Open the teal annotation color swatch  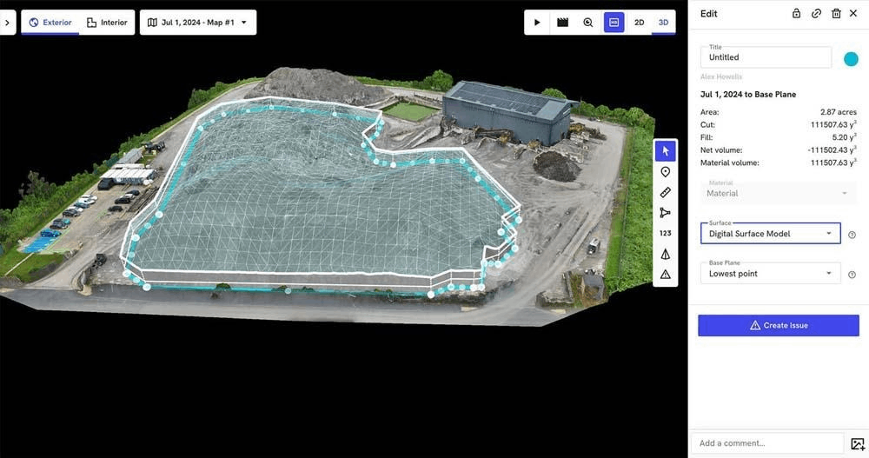(x=851, y=58)
